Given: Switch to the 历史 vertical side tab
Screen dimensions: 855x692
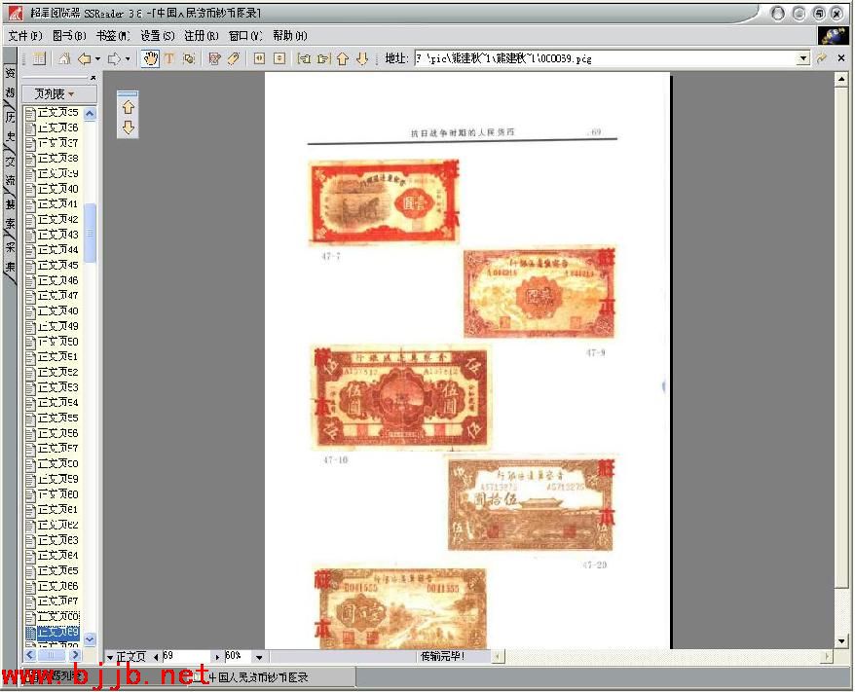Looking at the screenshot, I should [x=10, y=127].
